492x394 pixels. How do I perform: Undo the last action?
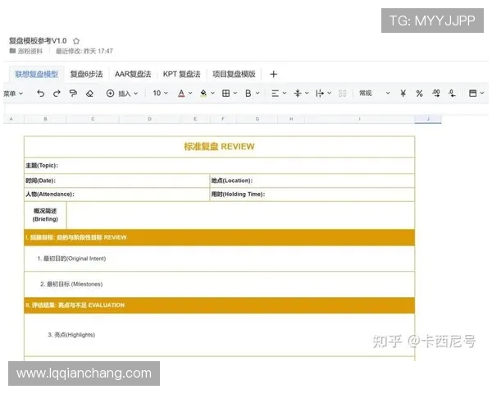coord(40,94)
